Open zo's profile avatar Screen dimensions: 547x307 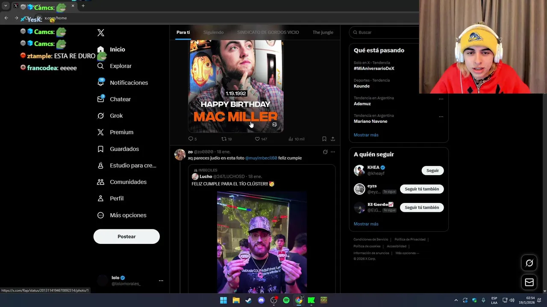coord(180,154)
